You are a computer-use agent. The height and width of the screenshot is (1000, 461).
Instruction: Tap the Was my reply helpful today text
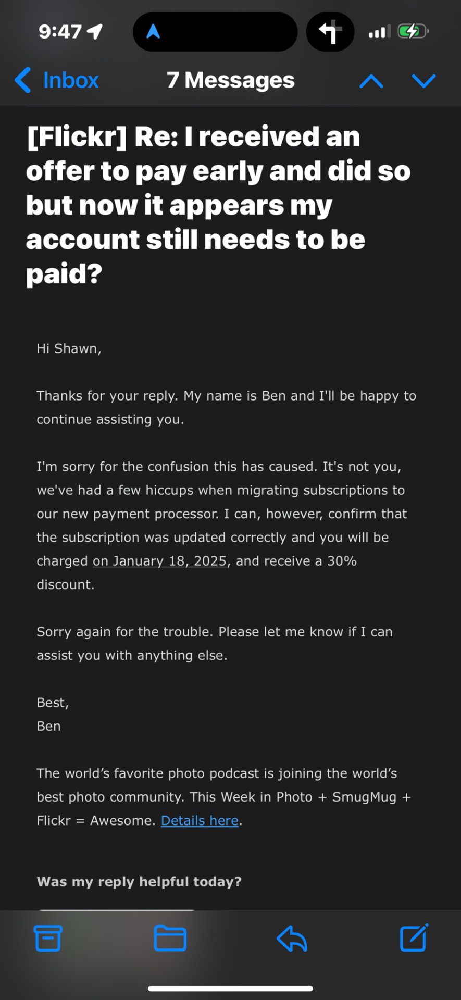click(x=139, y=881)
